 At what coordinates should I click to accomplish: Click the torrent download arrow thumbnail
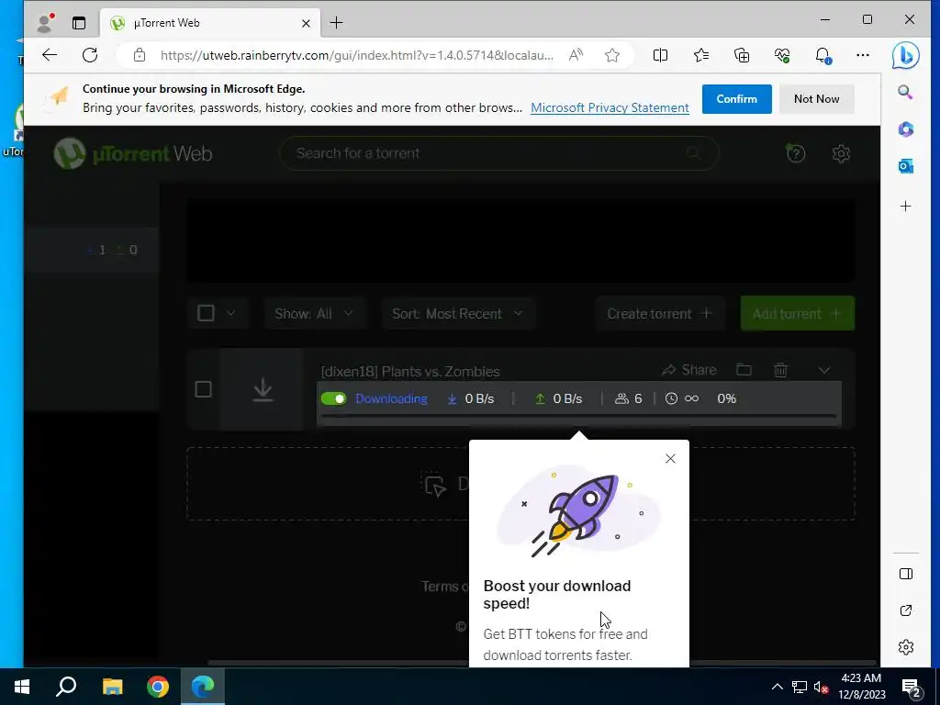263,389
